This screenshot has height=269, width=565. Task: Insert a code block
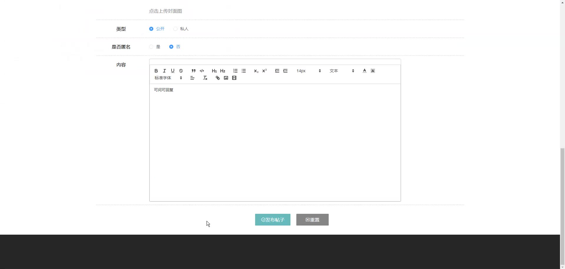(x=202, y=71)
